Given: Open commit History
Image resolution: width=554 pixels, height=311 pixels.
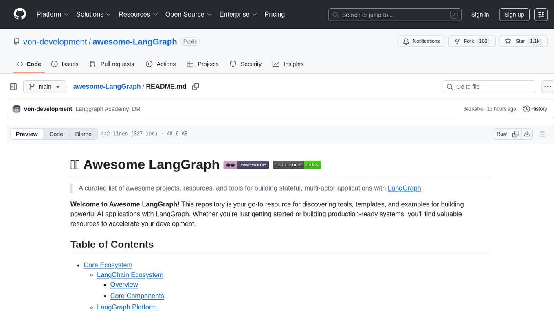Looking at the screenshot, I should click(x=535, y=109).
